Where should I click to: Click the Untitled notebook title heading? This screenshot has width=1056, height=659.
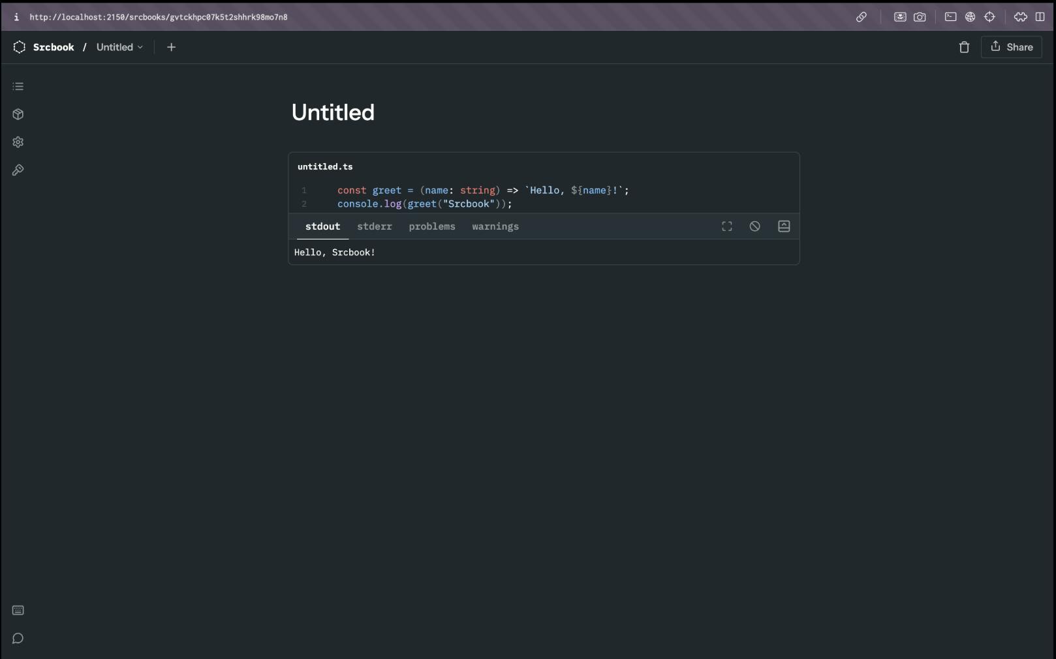333,112
